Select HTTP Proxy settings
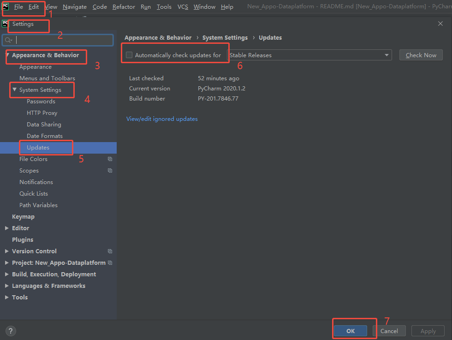The width and height of the screenshot is (452, 340). pyautogui.click(x=42, y=113)
